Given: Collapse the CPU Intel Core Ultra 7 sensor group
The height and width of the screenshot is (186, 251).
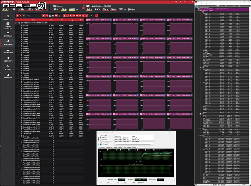Looking at the screenshot, I should (x=17, y=23).
